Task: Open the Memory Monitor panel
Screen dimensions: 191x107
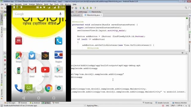Action: [x=179, y=103]
